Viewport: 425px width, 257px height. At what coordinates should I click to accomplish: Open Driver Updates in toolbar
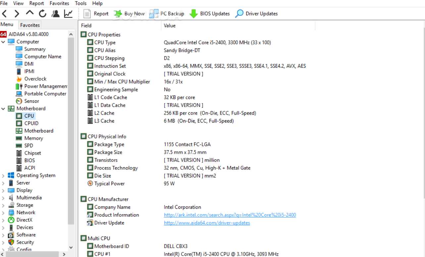coord(256,14)
